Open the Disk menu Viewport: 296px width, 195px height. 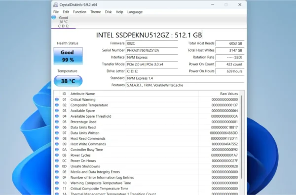[x=108, y=12]
